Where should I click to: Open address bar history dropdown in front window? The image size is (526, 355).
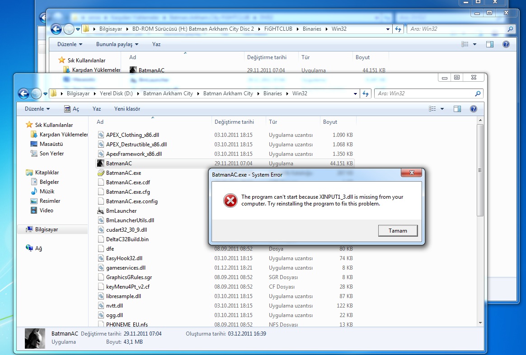355,94
